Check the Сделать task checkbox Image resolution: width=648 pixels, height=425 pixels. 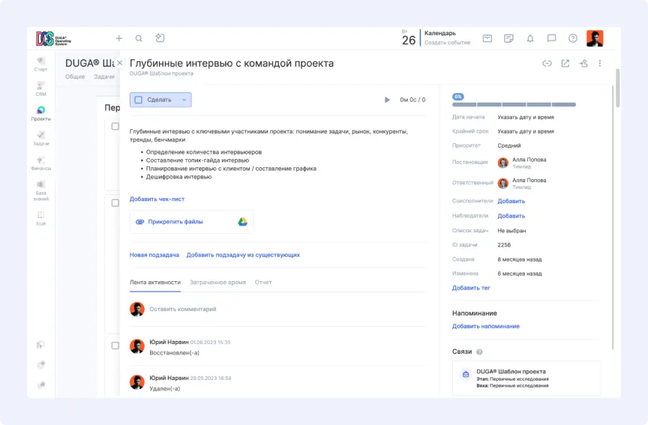tap(138, 100)
